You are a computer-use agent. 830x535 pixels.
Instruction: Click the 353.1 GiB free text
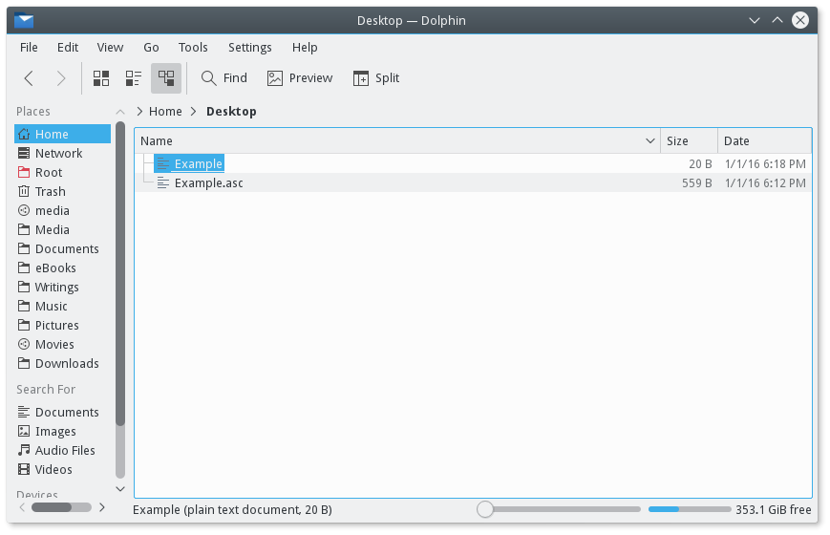773,509
